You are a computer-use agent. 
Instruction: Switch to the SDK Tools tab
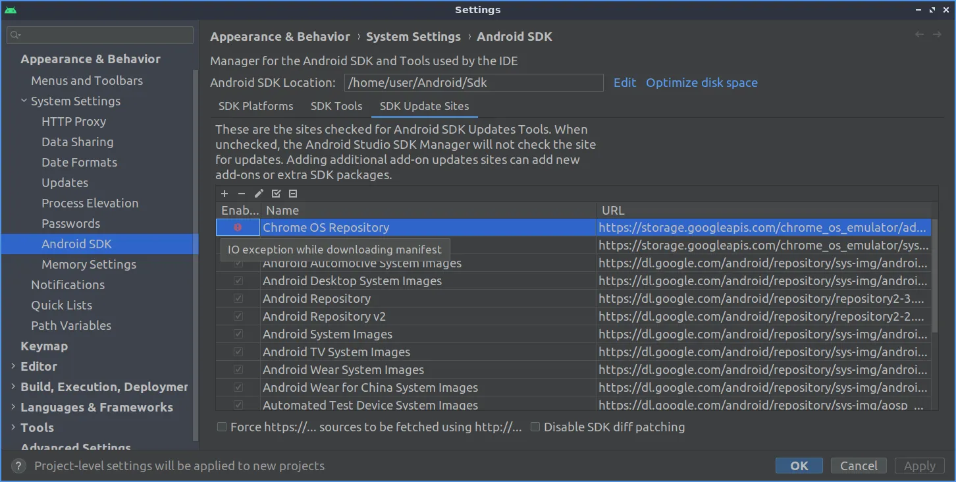(336, 106)
